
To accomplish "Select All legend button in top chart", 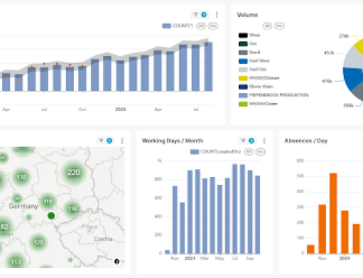I will [201, 25].
